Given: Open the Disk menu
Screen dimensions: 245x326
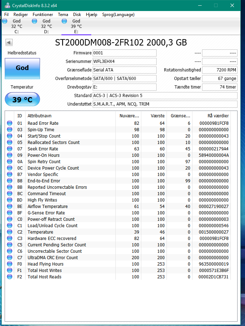Looking at the screenshot, I should tap(77, 15).
